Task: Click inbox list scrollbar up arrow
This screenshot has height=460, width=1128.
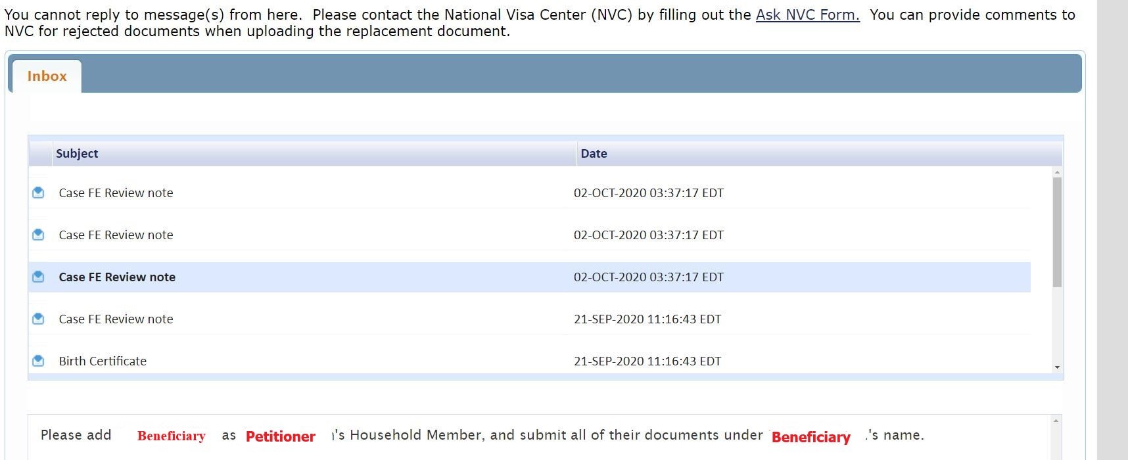Action: 1057,172
